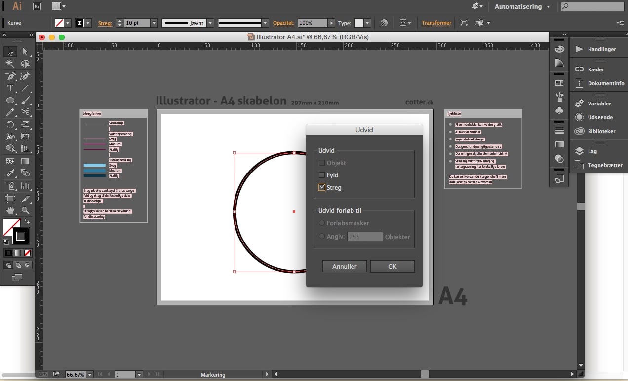This screenshot has width=628, height=381.
Task: Select the Free Transform tool
Action: point(25,137)
